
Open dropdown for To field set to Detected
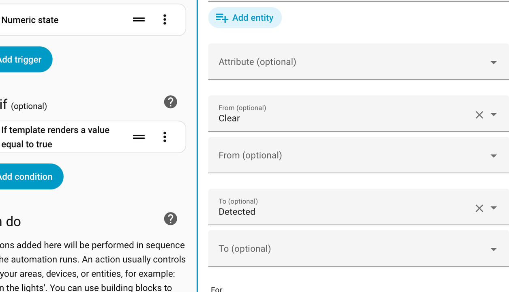pos(493,208)
